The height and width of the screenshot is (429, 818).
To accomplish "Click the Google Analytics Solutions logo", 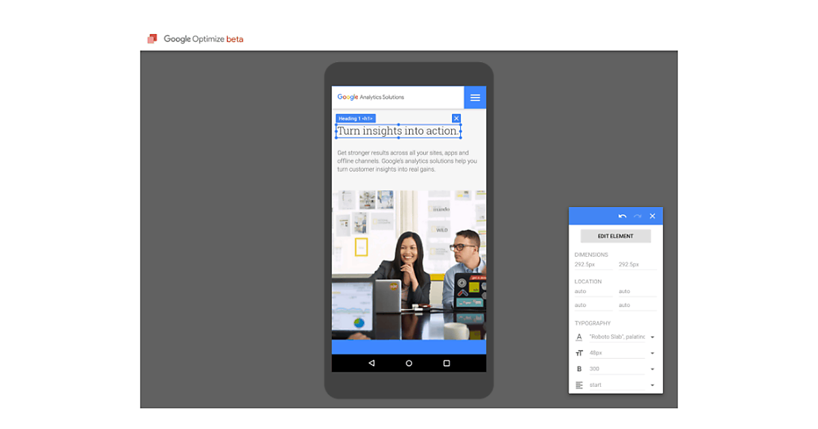I will click(x=370, y=97).
